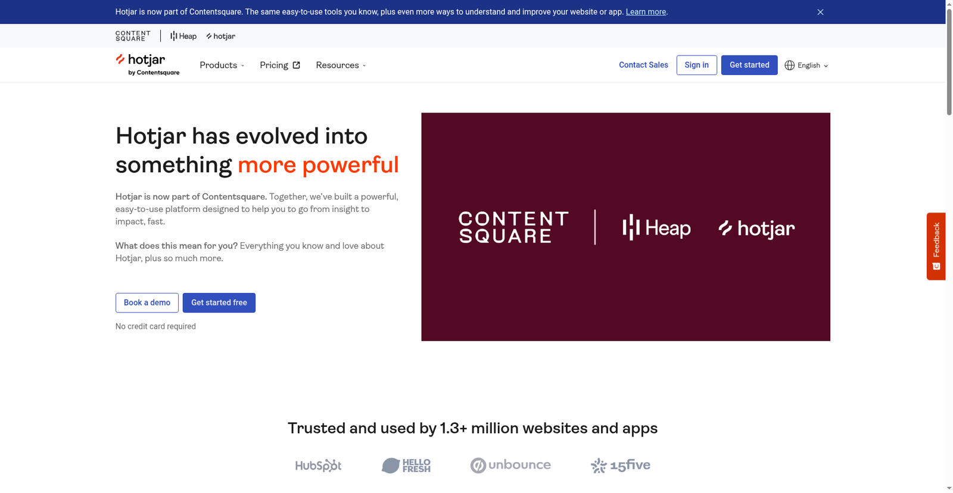Expand the Resources dropdown menu

pos(341,65)
